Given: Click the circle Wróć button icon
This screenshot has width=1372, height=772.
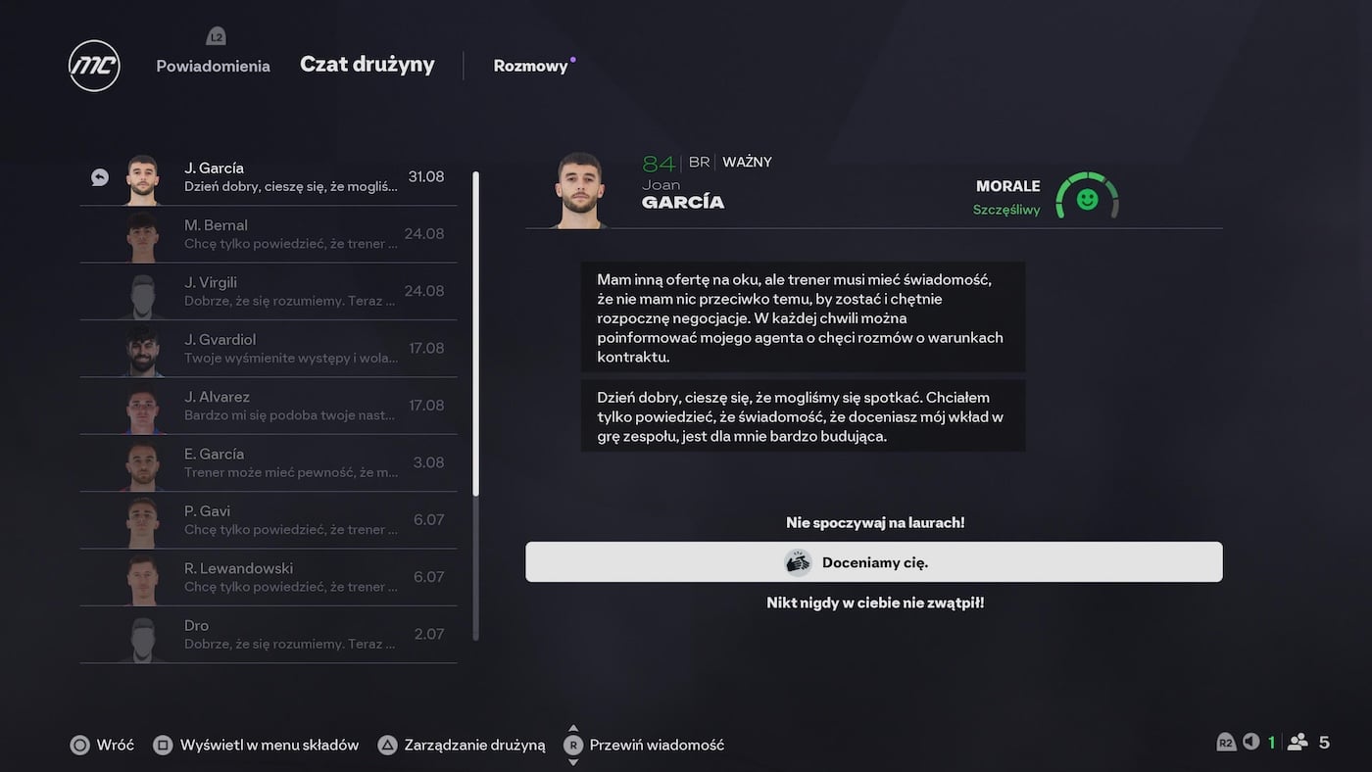Looking at the screenshot, I should 79,745.
